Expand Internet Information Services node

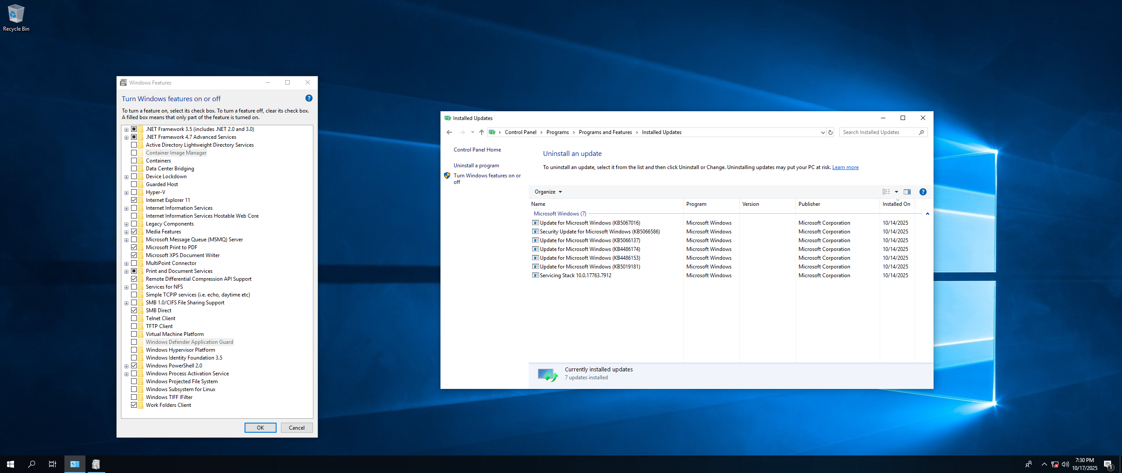(x=126, y=208)
